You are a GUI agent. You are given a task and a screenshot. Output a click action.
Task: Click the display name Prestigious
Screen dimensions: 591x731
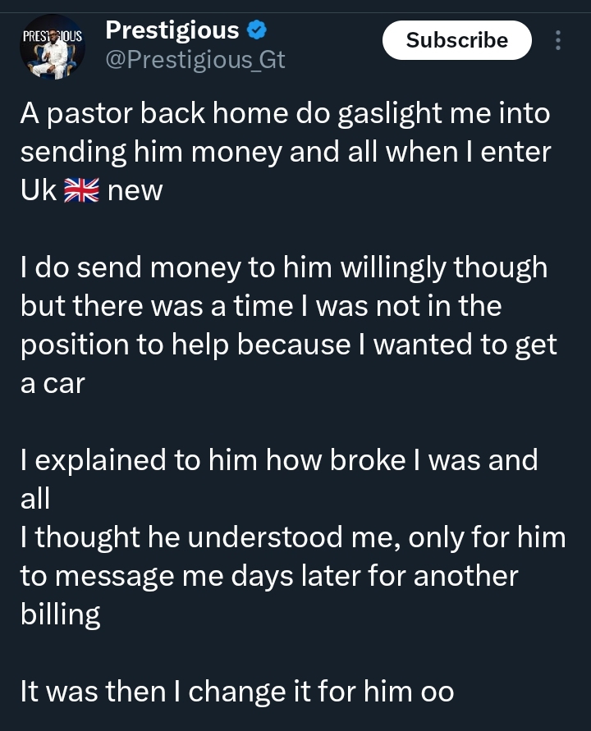click(x=172, y=31)
